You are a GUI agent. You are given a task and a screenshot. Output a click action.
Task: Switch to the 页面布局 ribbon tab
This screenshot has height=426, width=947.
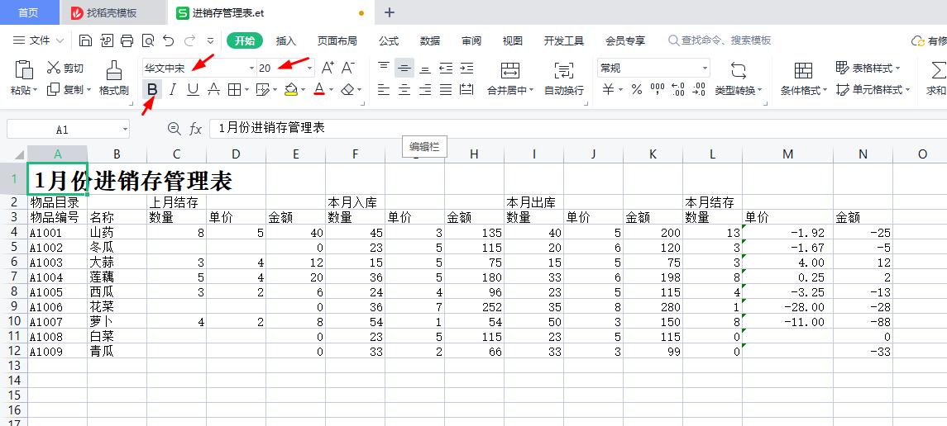337,40
